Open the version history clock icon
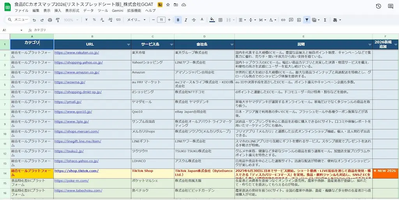Viewport: 399px width, 200px height. pos(378,6)
